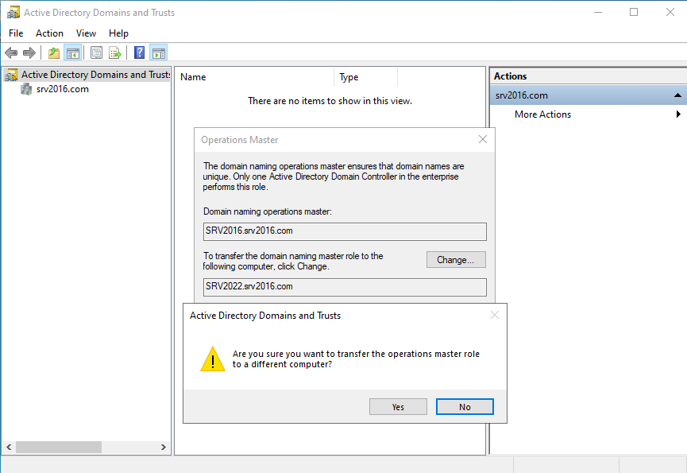Screen dimensions: 687x473
Task: Click the 'domain naming operations master ensures' description text
Action: [x=334, y=176]
